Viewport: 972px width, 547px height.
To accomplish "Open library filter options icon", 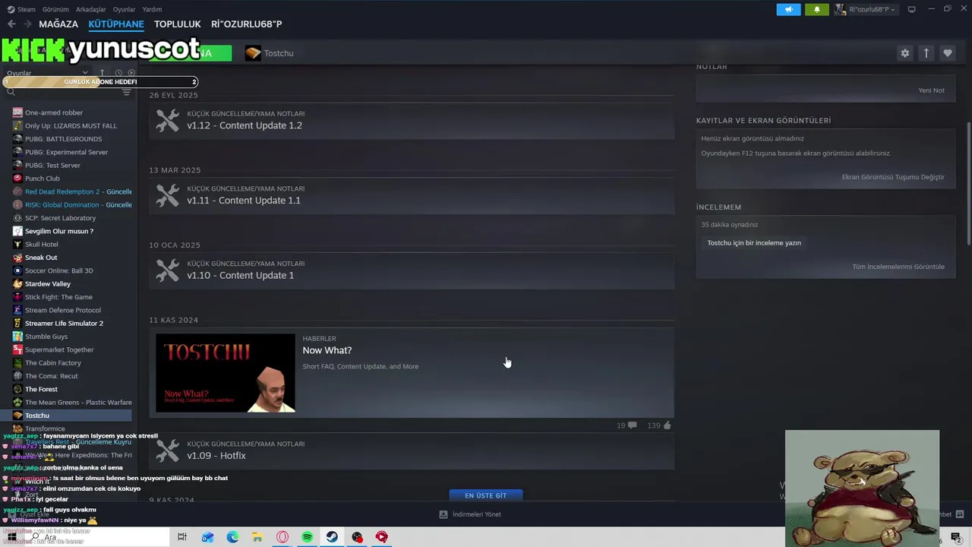I will pyautogui.click(x=127, y=92).
